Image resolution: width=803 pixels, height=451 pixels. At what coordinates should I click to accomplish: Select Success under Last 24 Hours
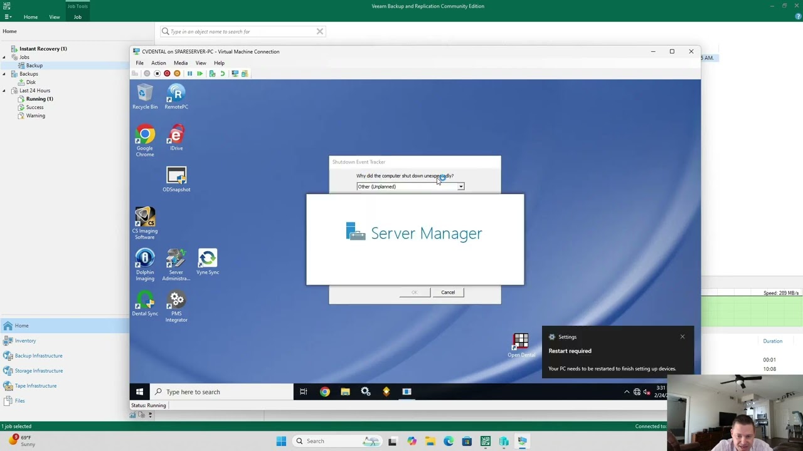(x=35, y=107)
